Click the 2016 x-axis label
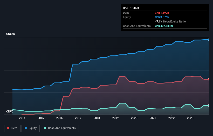The height and width of the screenshot is (136, 213). coord(59,118)
